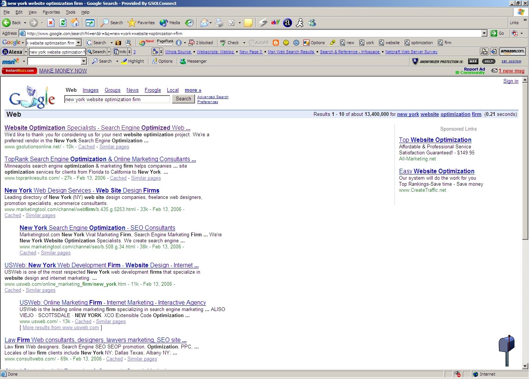Screen dimensions: 529x379
Task: Open the Edit menu
Action: (19, 12)
